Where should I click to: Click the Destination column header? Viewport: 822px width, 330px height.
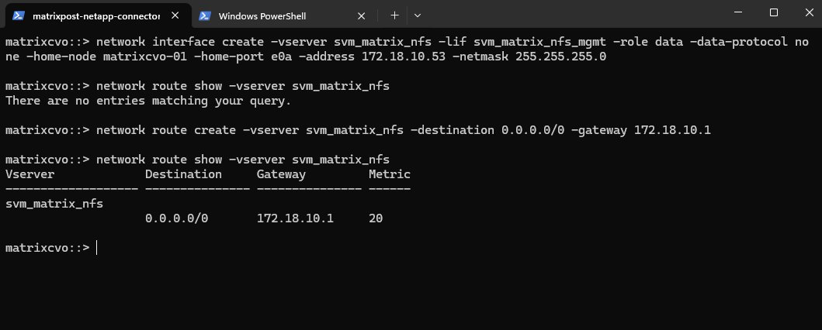point(183,174)
